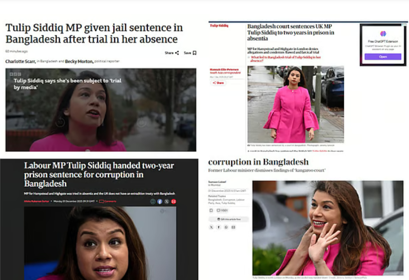This screenshot has height=280, width=409.
Task: Click the green circular share icon
Action: [153, 202]
